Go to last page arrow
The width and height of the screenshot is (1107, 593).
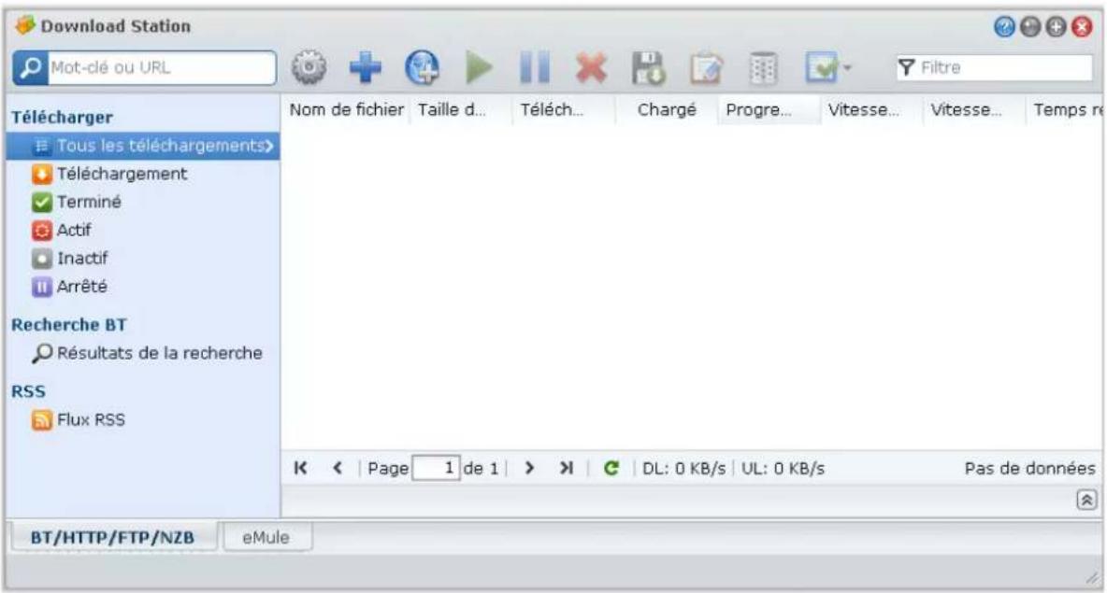[x=567, y=468]
